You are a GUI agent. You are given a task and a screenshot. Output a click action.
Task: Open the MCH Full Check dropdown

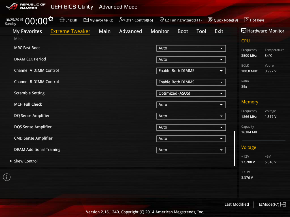click(x=191, y=105)
